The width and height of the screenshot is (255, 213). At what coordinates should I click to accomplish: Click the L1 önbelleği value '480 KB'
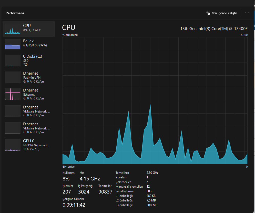point(151,196)
